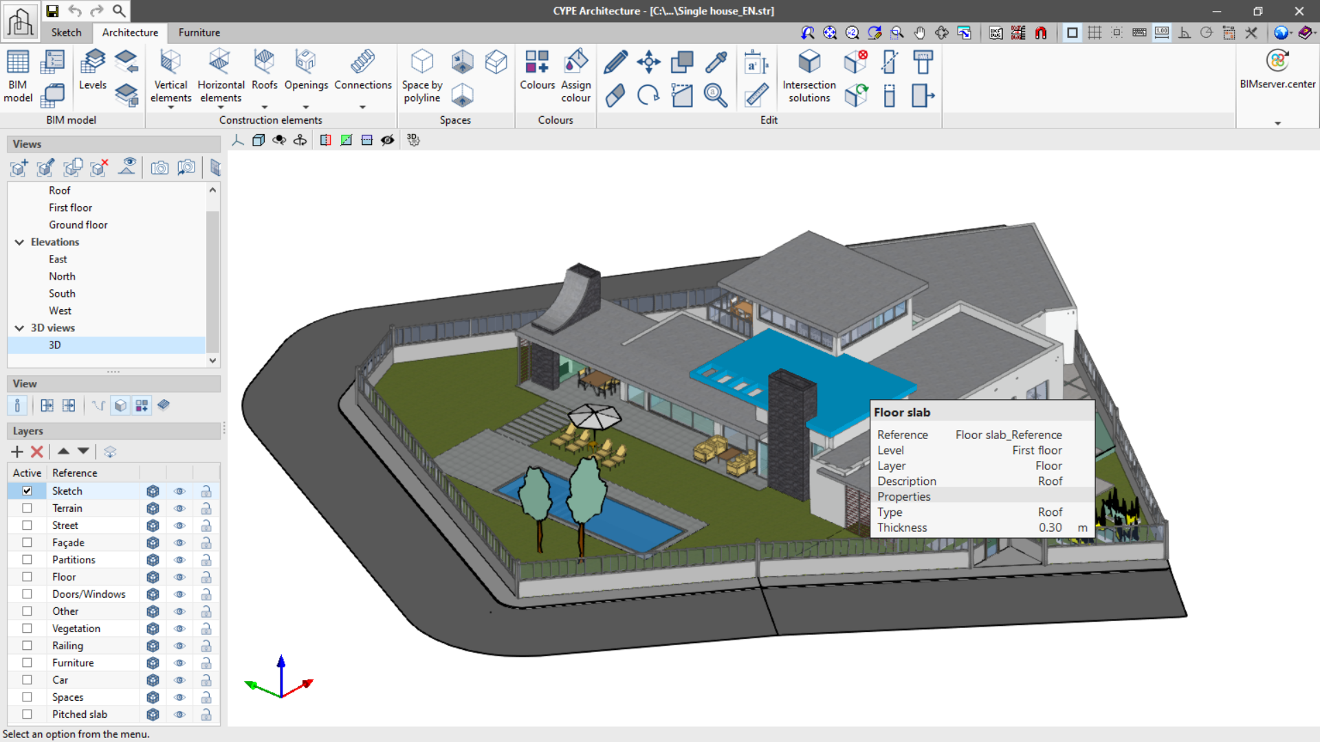1320x742 pixels.
Task: Open the Roofs dropdown arrow
Action: pos(264,107)
